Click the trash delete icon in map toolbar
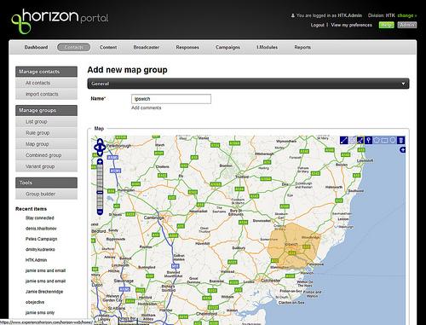 [400, 140]
